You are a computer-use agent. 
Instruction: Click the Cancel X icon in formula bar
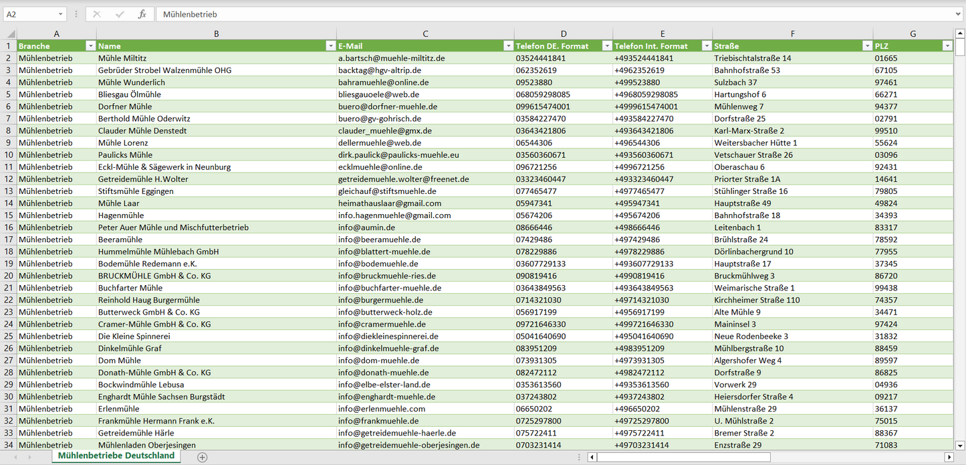click(97, 14)
